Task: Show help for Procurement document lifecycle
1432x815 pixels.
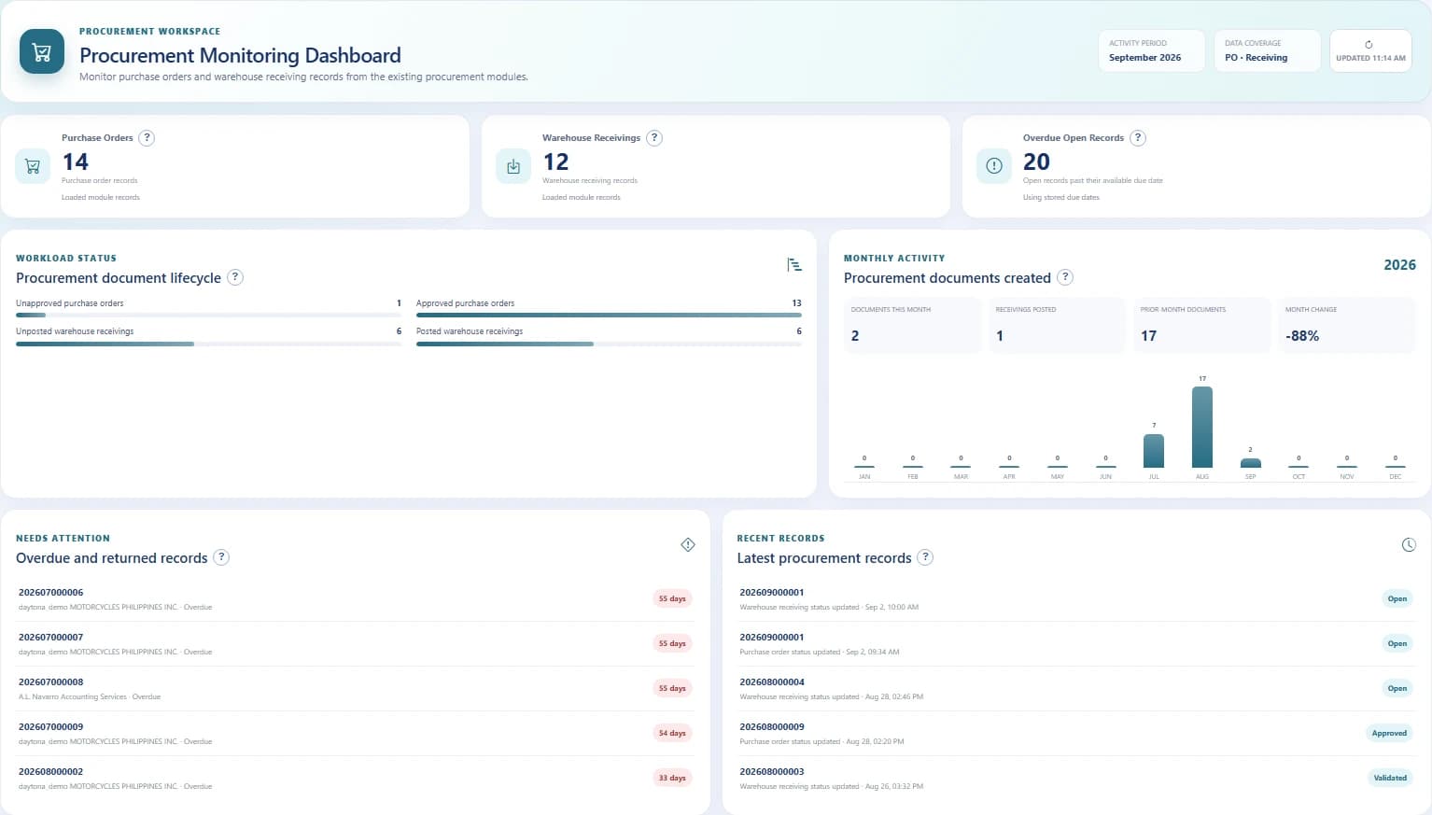Action: coord(235,277)
